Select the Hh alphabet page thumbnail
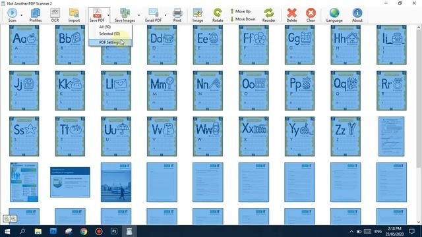422x237 pixels. [346, 45]
